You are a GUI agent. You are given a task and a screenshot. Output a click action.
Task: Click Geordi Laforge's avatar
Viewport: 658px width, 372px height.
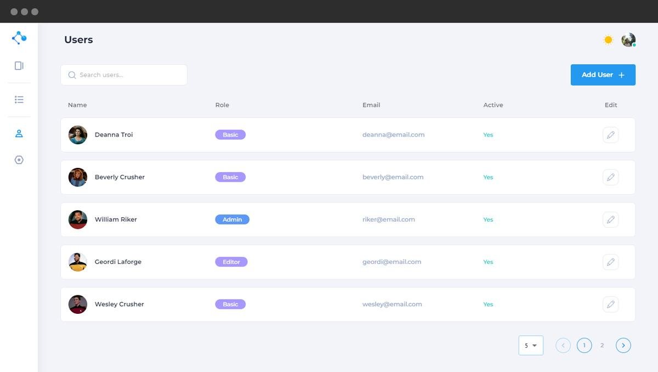coord(78,262)
